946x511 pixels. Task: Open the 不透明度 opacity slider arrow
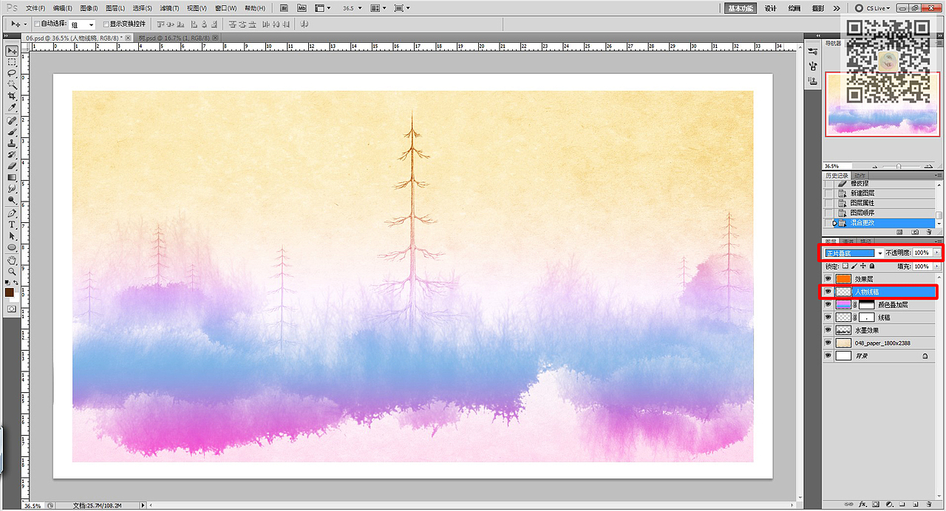[x=937, y=253]
